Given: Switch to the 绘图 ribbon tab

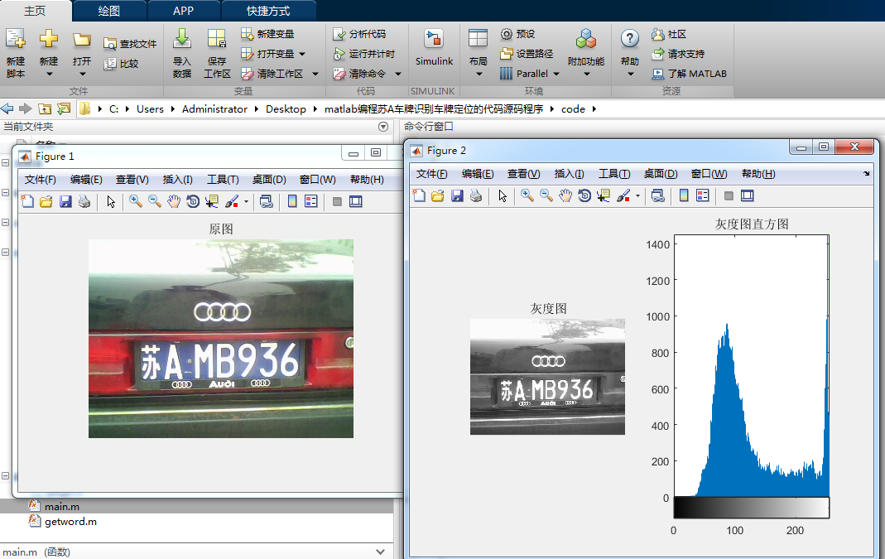Looking at the screenshot, I should click(x=109, y=11).
